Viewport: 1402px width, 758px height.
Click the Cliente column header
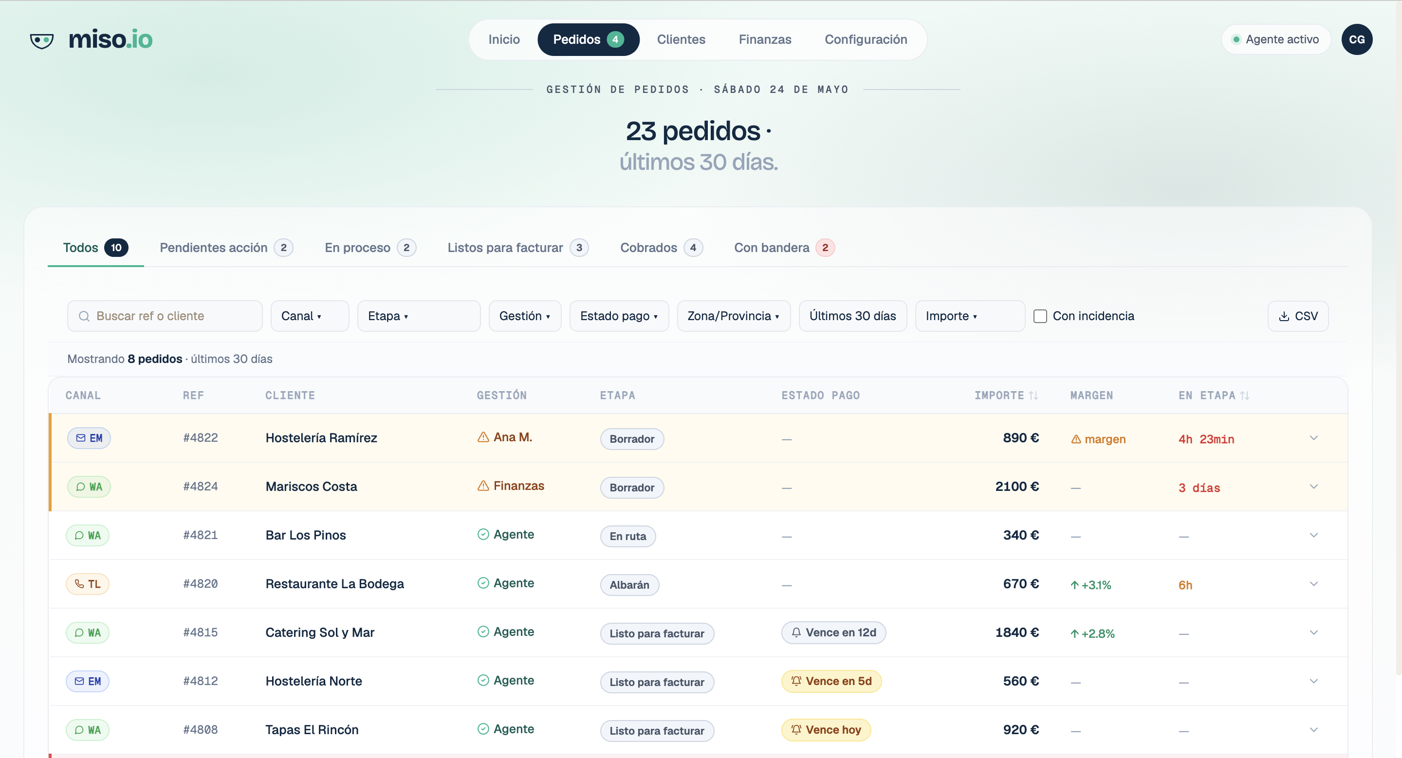[x=290, y=396]
